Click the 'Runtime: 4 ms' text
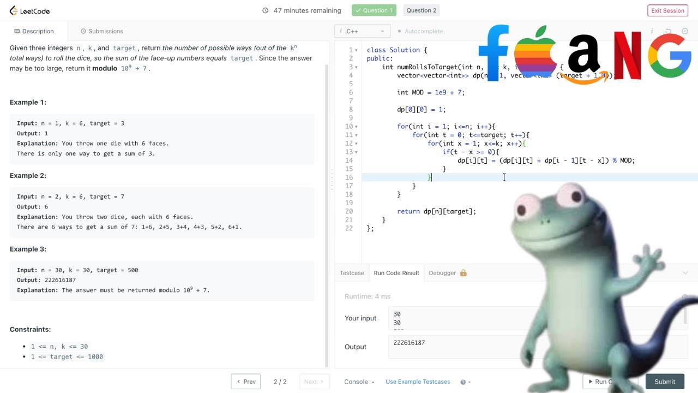Screen dimensions: 698x393 (x=368, y=296)
